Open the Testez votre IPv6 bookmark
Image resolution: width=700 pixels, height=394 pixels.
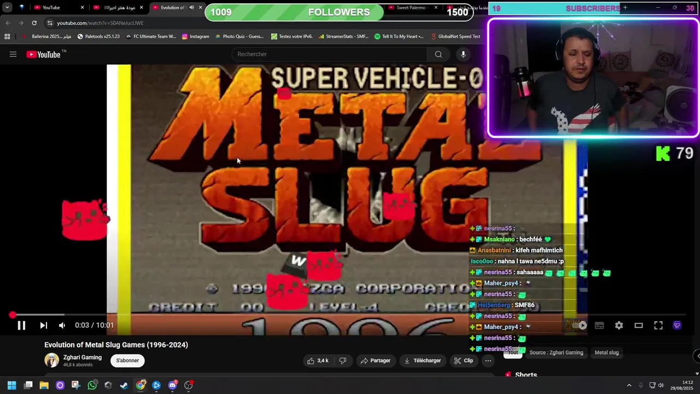pos(292,37)
